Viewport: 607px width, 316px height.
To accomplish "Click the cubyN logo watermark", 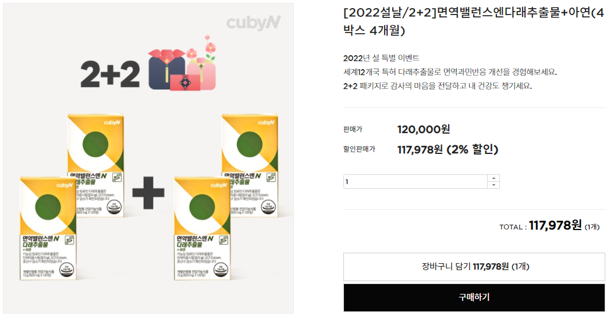I will click(254, 23).
